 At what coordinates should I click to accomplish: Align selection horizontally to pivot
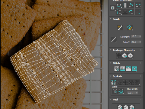[119, 5]
